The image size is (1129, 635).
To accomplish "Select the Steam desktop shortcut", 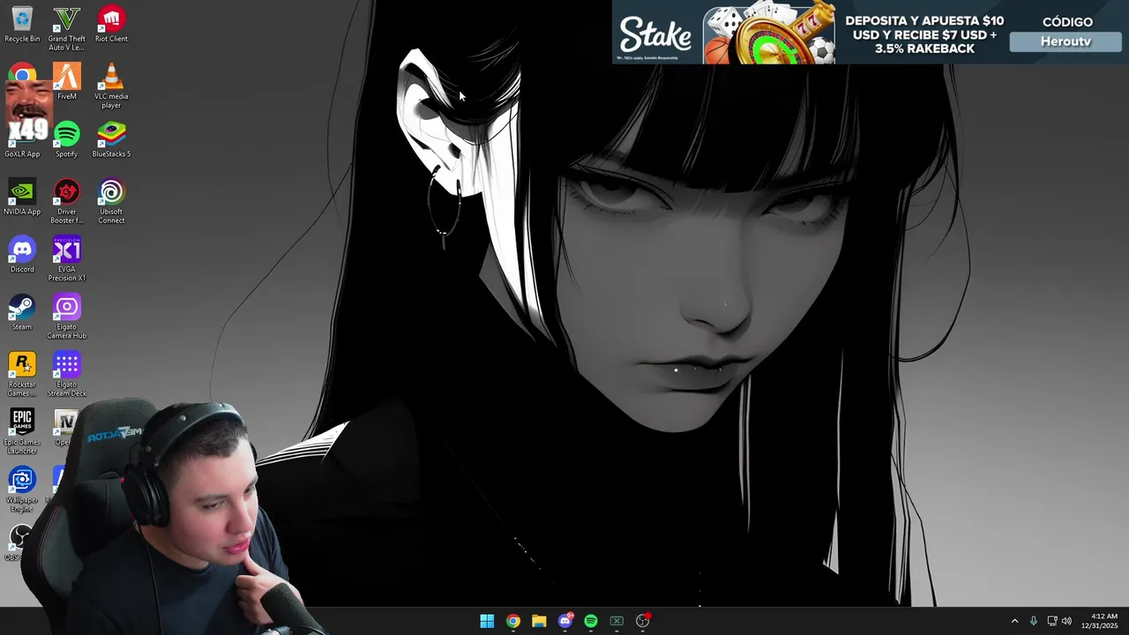I will point(22,312).
